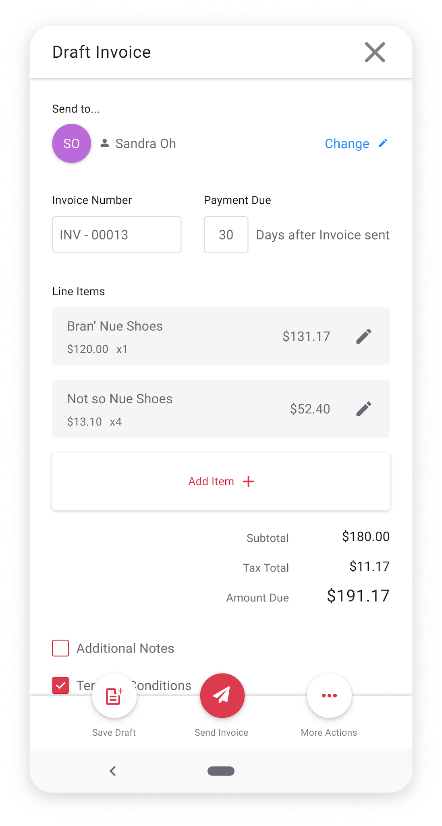
Task: Click the plus icon beside Add Item
Action: click(249, 481)
